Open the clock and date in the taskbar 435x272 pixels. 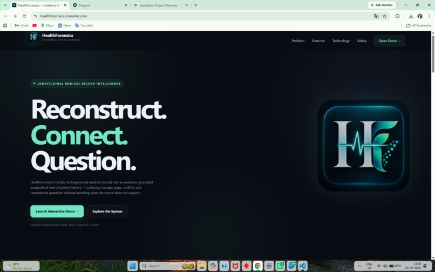413,266
